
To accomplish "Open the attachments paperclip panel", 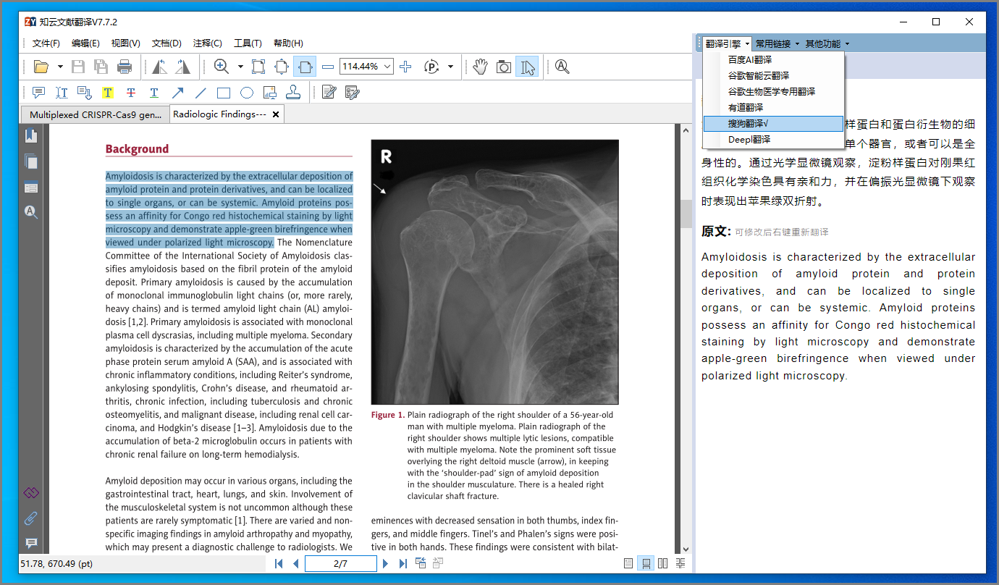I will pos(31,518).
